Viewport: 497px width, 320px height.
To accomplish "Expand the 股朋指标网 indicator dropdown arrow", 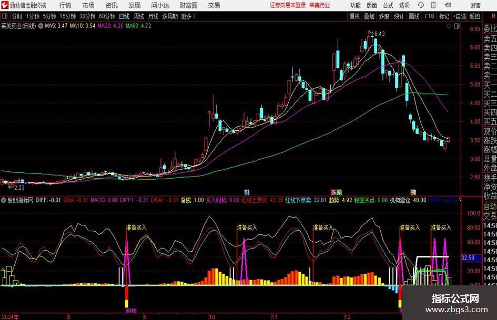I will pyautogui.click(x=4, y=200).
